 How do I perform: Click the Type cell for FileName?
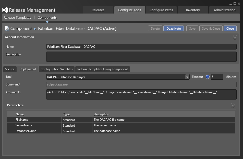pos(77,120)
